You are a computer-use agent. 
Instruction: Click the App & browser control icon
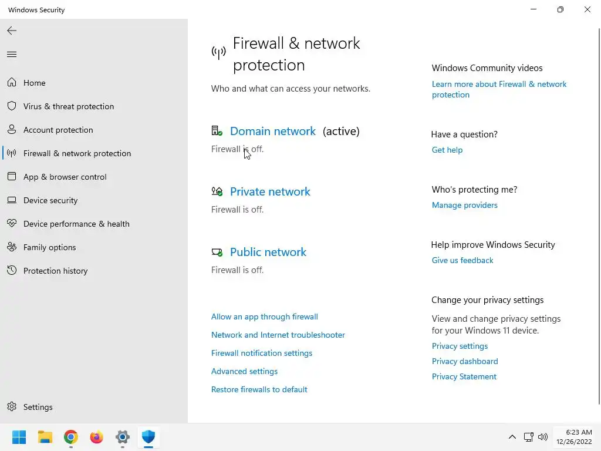pos(12,177)
